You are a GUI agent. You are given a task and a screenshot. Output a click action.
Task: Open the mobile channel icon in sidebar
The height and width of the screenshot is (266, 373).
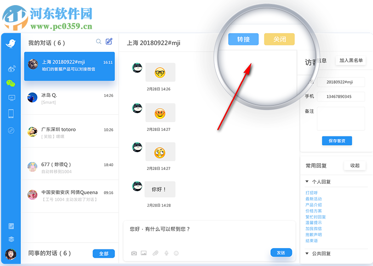point(10,113)
